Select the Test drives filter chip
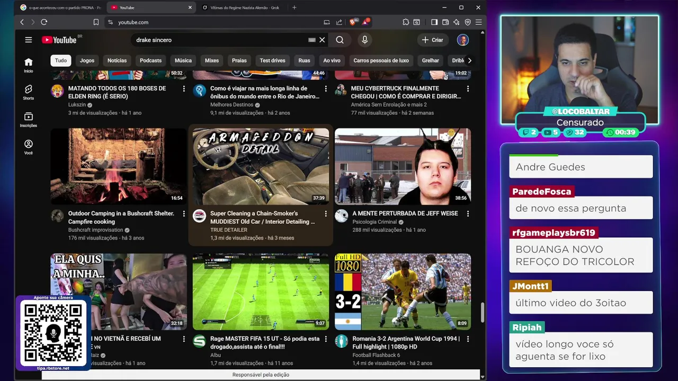Screen dimensions: 678x381 [x=272, y=60]
